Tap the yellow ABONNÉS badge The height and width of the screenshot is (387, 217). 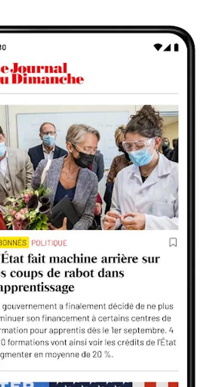[14, 243]
